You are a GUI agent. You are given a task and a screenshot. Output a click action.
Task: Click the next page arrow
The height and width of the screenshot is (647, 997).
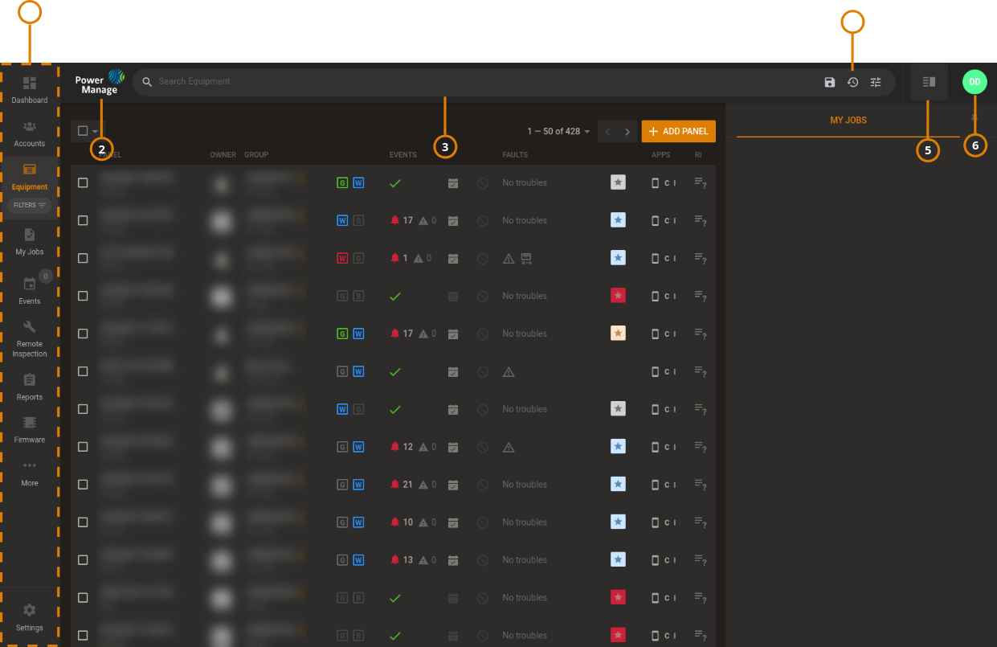(627, 131)
